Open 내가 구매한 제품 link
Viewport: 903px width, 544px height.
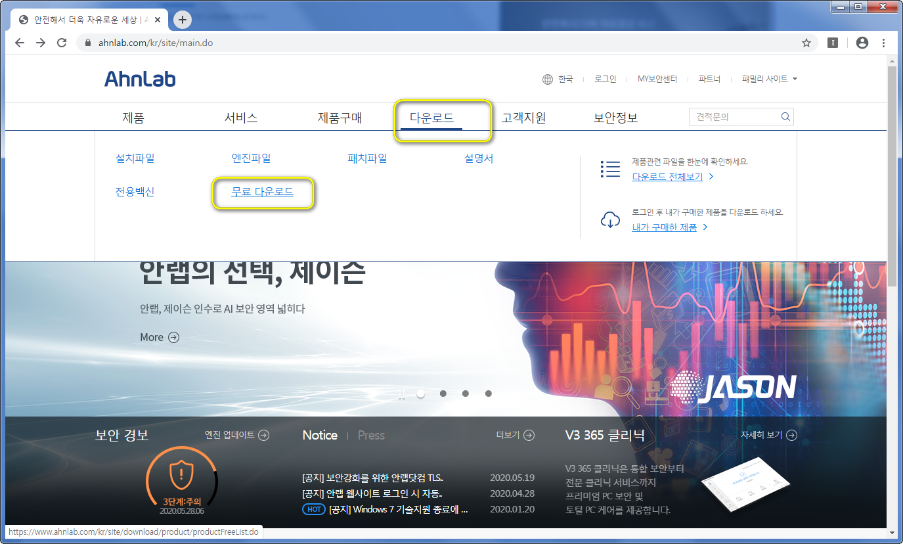tap(664, 227)
